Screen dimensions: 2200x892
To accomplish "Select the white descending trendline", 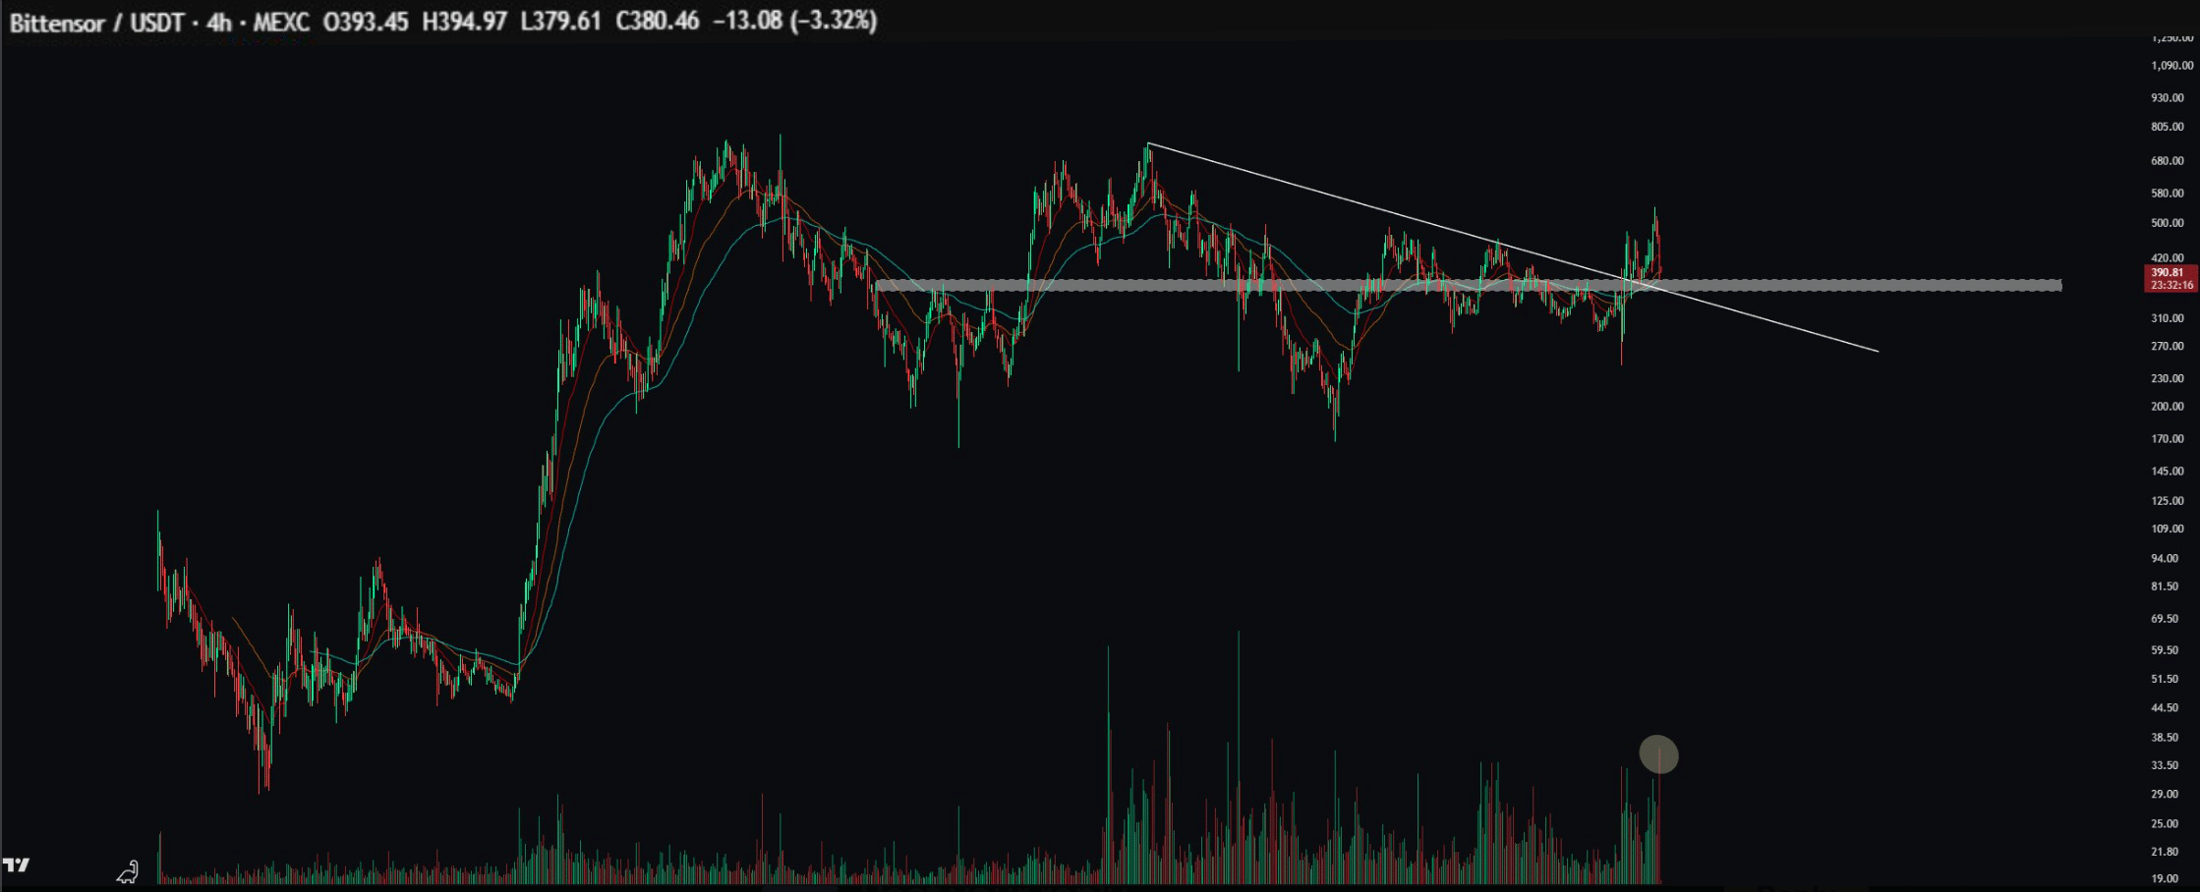I will (1376, 209).
